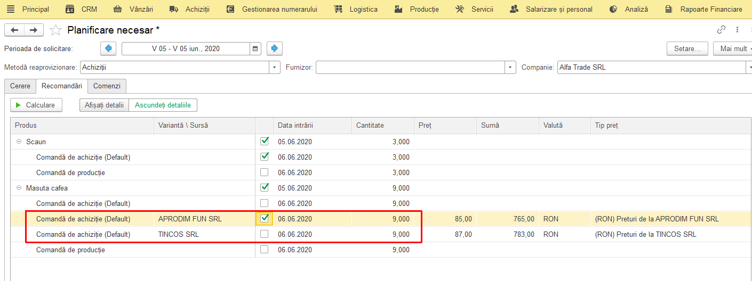Open the Achiziții section
This screenshot has height=281, width=752.
(189, 9)
